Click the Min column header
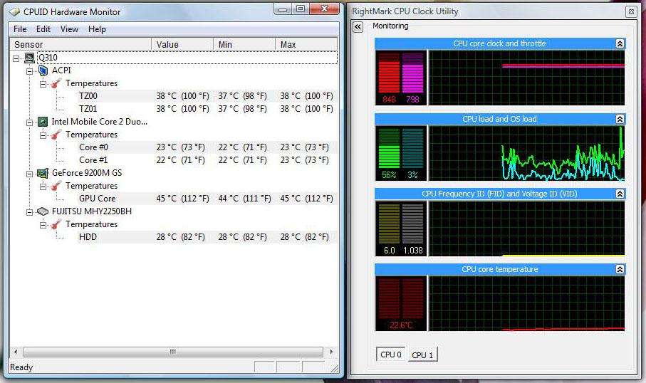The width and height of the screenshot is (646, 383). tap(244, 44)
